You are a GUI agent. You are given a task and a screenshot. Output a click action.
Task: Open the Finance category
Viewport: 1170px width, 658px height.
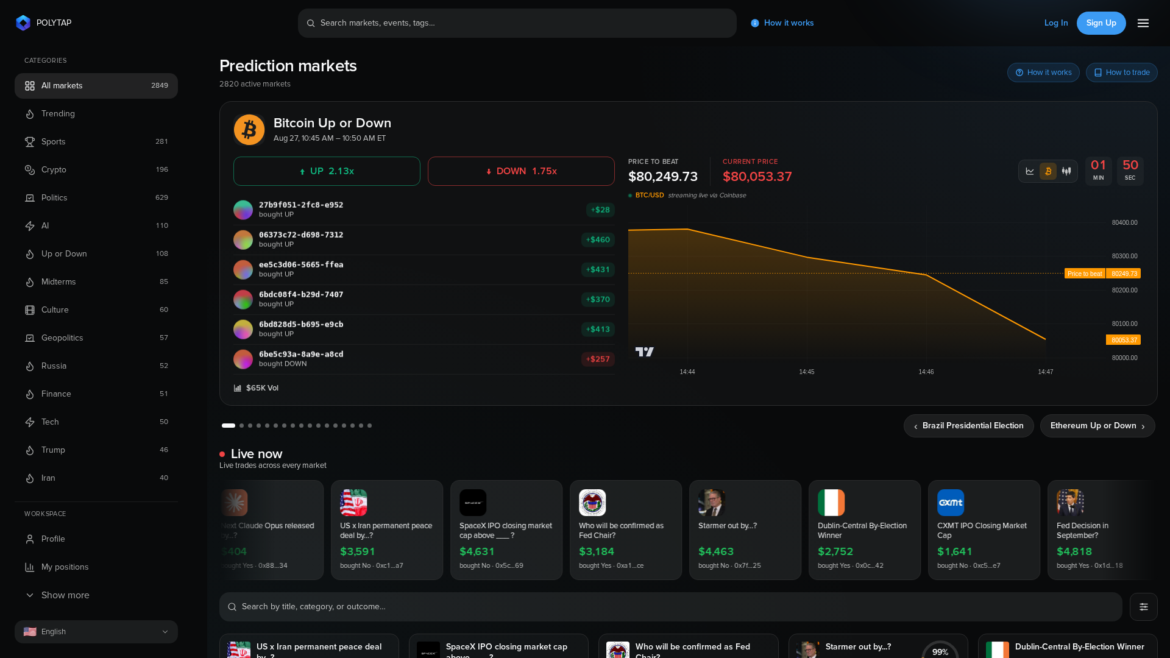click(x=96, y=394)
